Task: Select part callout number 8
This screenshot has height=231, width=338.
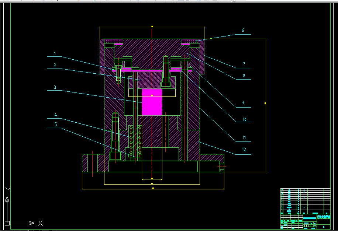Action: [x=244, y=76]
